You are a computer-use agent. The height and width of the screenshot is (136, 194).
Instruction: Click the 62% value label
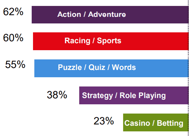[13, 12]
